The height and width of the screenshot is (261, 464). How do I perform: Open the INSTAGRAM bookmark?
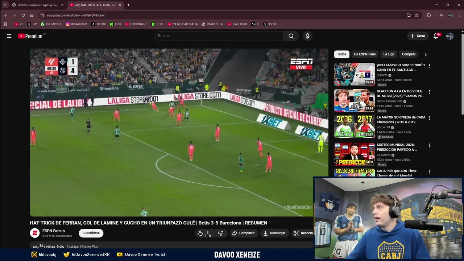click(76, 24)
